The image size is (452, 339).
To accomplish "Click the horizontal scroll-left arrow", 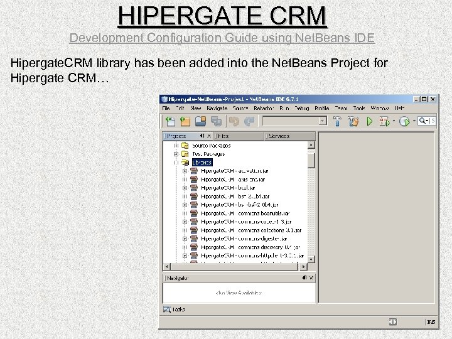I will (x=166, y=267).
